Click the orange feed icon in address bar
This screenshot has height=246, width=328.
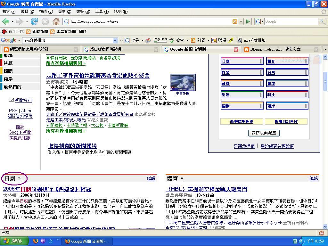click(235, 21)
